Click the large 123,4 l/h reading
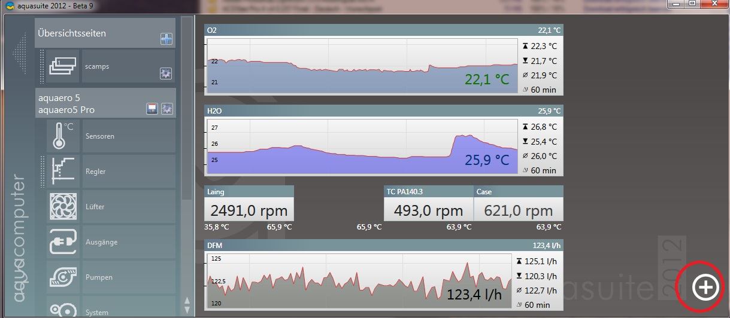Screen dimensions: 730x318 [474, 294]
